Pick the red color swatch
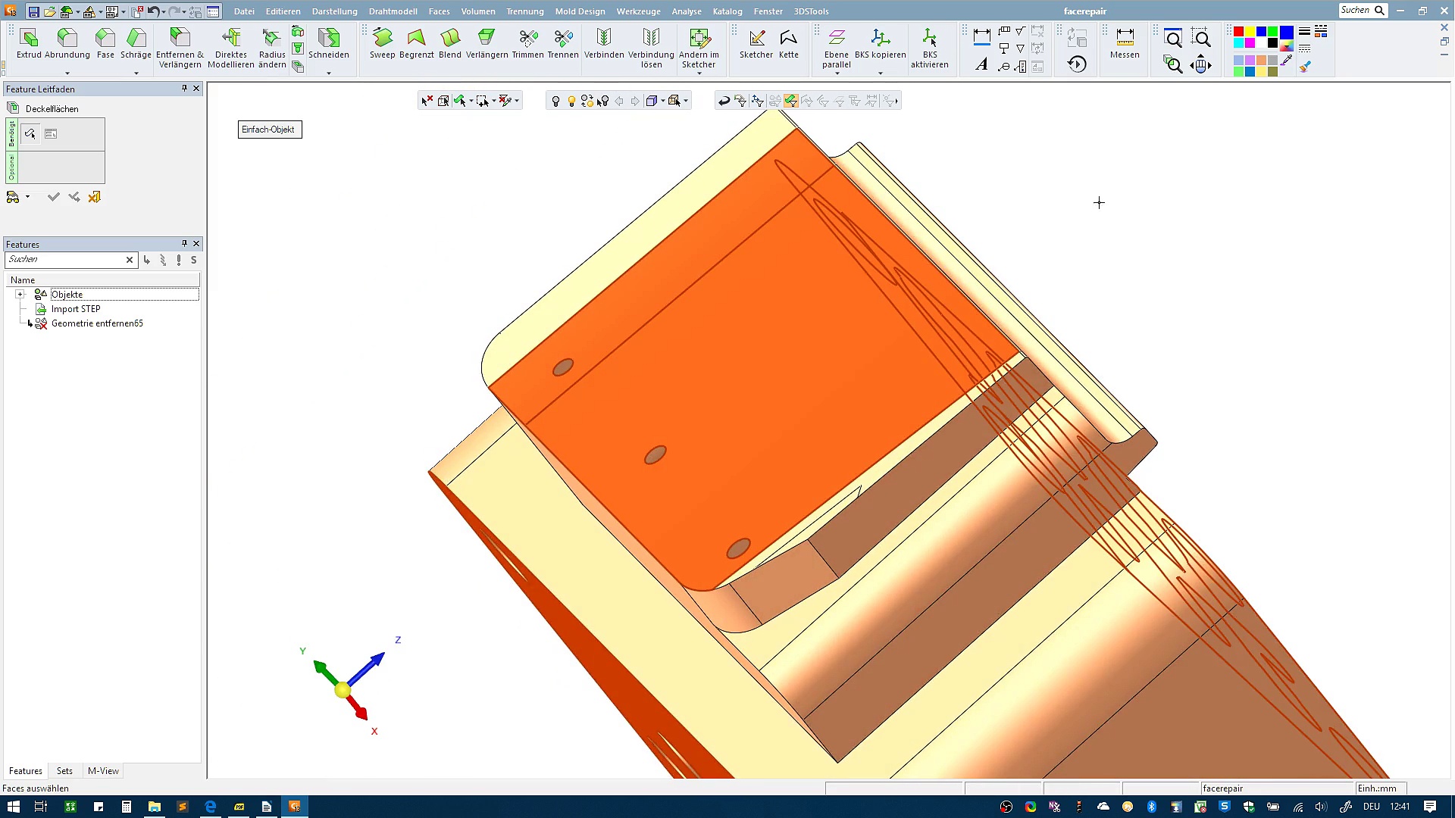 point(1238,32)
